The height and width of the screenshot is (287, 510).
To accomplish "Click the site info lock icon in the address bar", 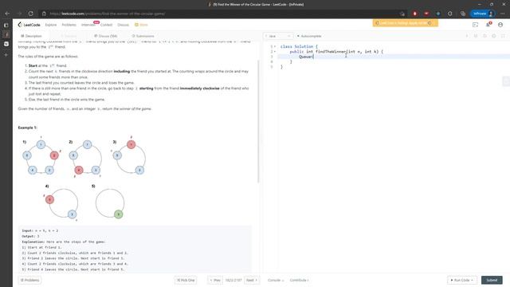I will coord(45,14).
